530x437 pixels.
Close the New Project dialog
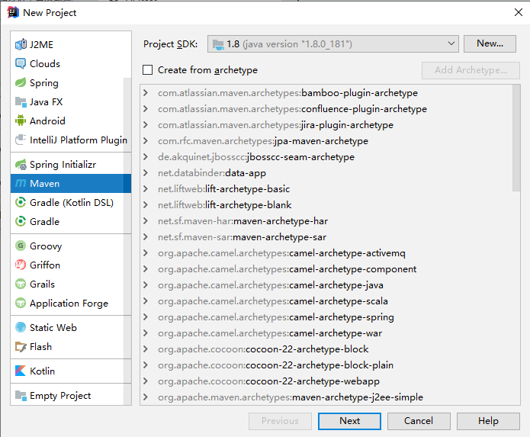click(518, 12)
